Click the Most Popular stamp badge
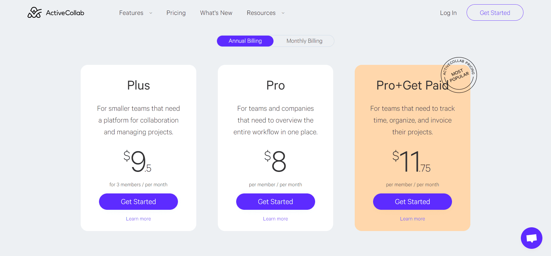This screenshot has width=551, height=256. tap(459, 75)
